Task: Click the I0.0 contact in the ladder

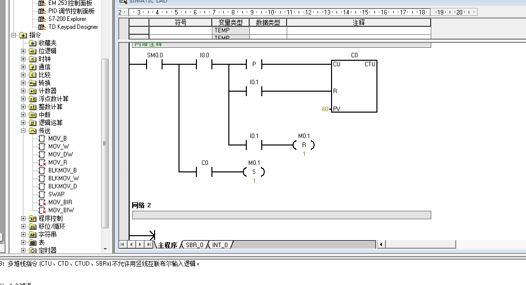Action: point(204,64)
